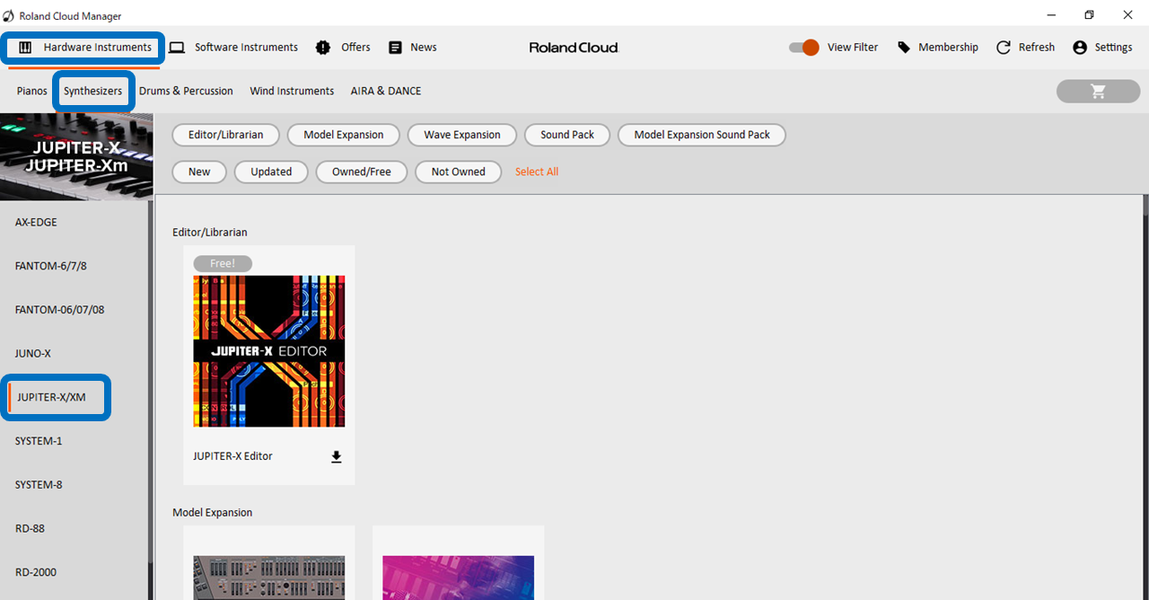Click the Select All link
This screenshot has height=600, width=1149.
pos(537,172)
